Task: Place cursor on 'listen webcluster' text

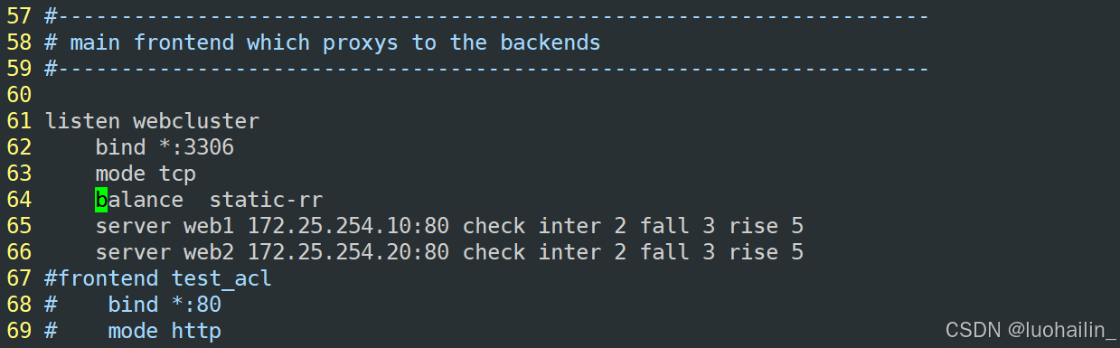Action: 152,120
